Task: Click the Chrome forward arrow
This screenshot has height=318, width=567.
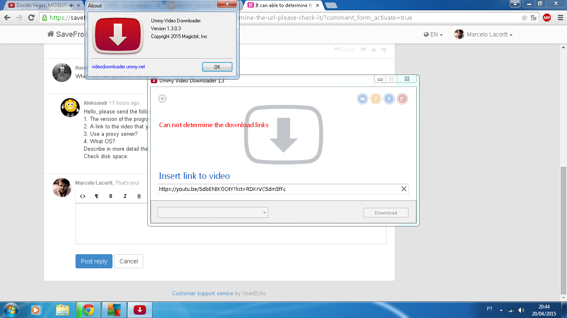Action: (x=19, y=17)
